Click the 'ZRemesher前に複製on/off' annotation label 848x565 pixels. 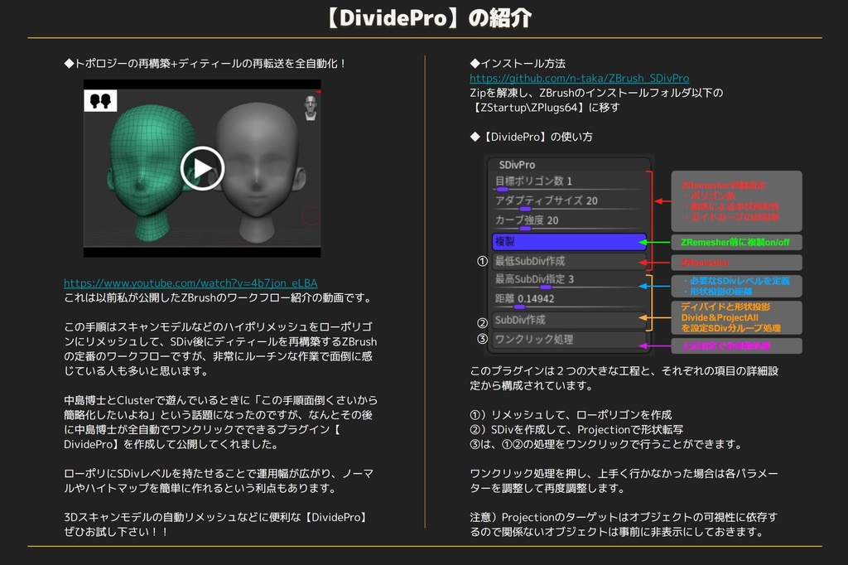point(736,242)
